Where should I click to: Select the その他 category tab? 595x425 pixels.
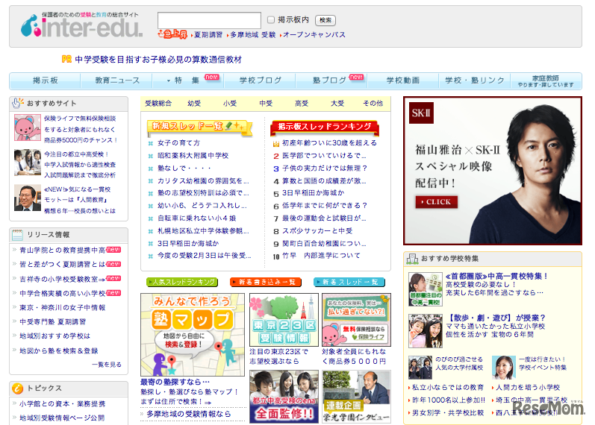(x=373, y=104)
